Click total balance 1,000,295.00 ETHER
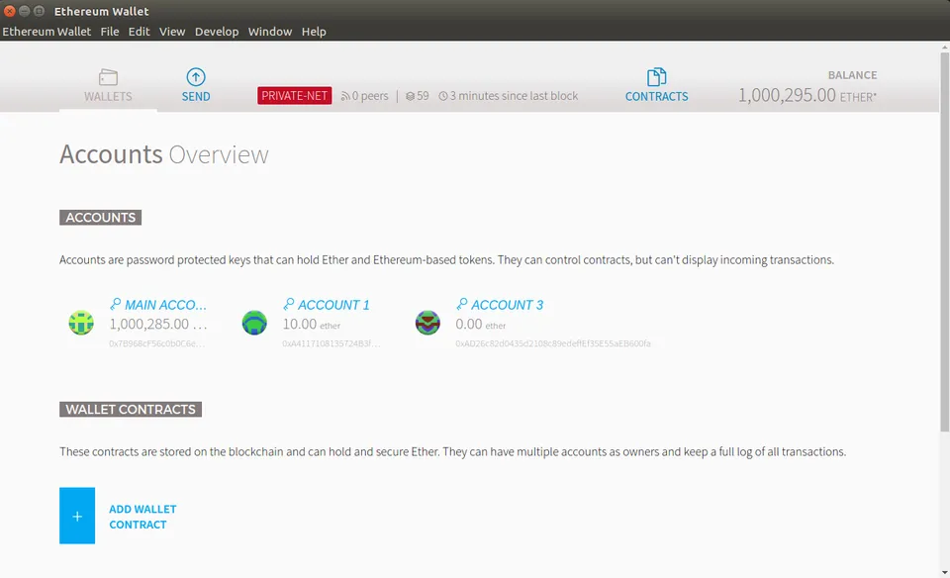This screenshot has width=950, height=578. tap(807, 95)
